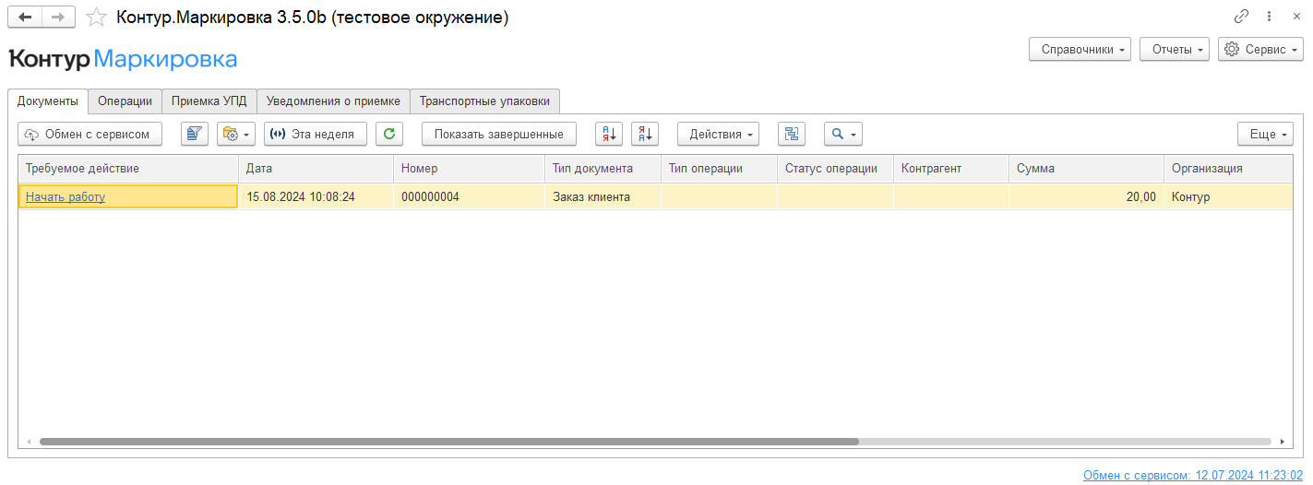Toggle Показать завершенные button
1313x485 pixels.
pos(498,134)
